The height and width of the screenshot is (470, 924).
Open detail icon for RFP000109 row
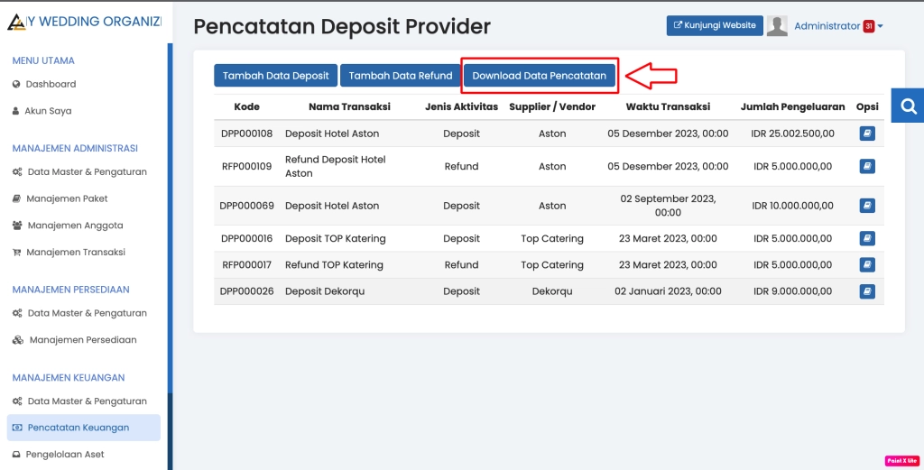click(x=866, y=166)
